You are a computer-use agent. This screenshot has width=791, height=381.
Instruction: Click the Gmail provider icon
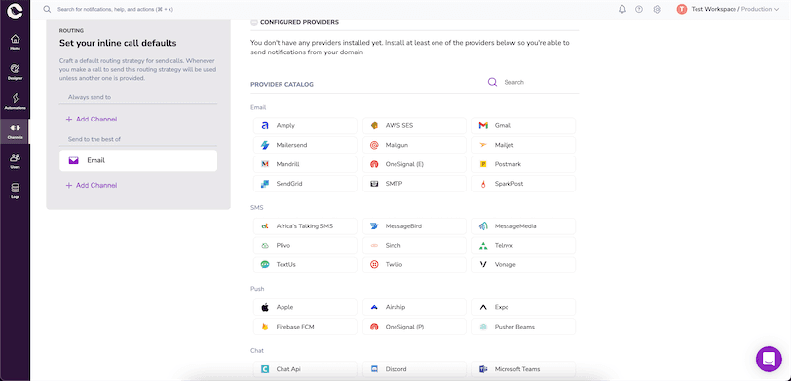(x=483, y=125)
